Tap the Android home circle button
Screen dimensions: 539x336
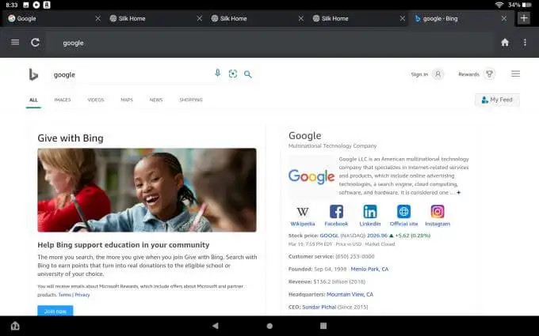[269, 326]
